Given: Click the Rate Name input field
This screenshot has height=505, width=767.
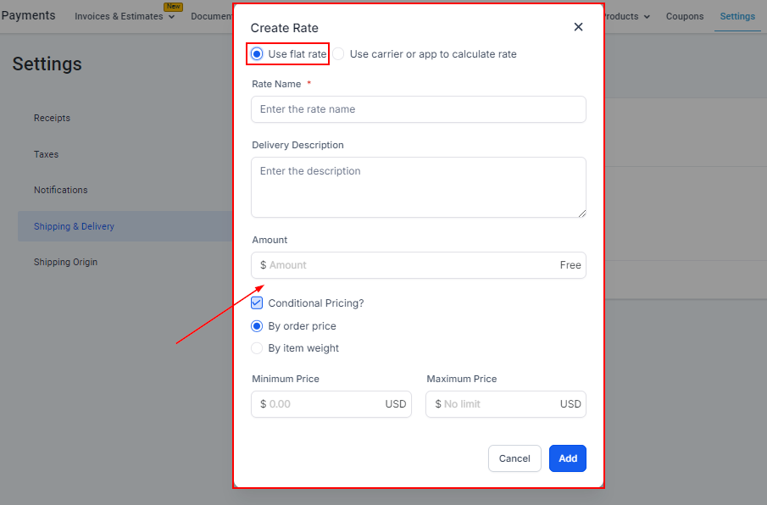Looking at the screenshot, I should coord(418,109).
